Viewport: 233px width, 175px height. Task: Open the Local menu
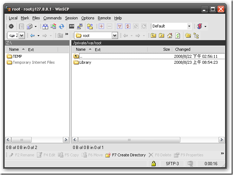click(x=13, y=18)
